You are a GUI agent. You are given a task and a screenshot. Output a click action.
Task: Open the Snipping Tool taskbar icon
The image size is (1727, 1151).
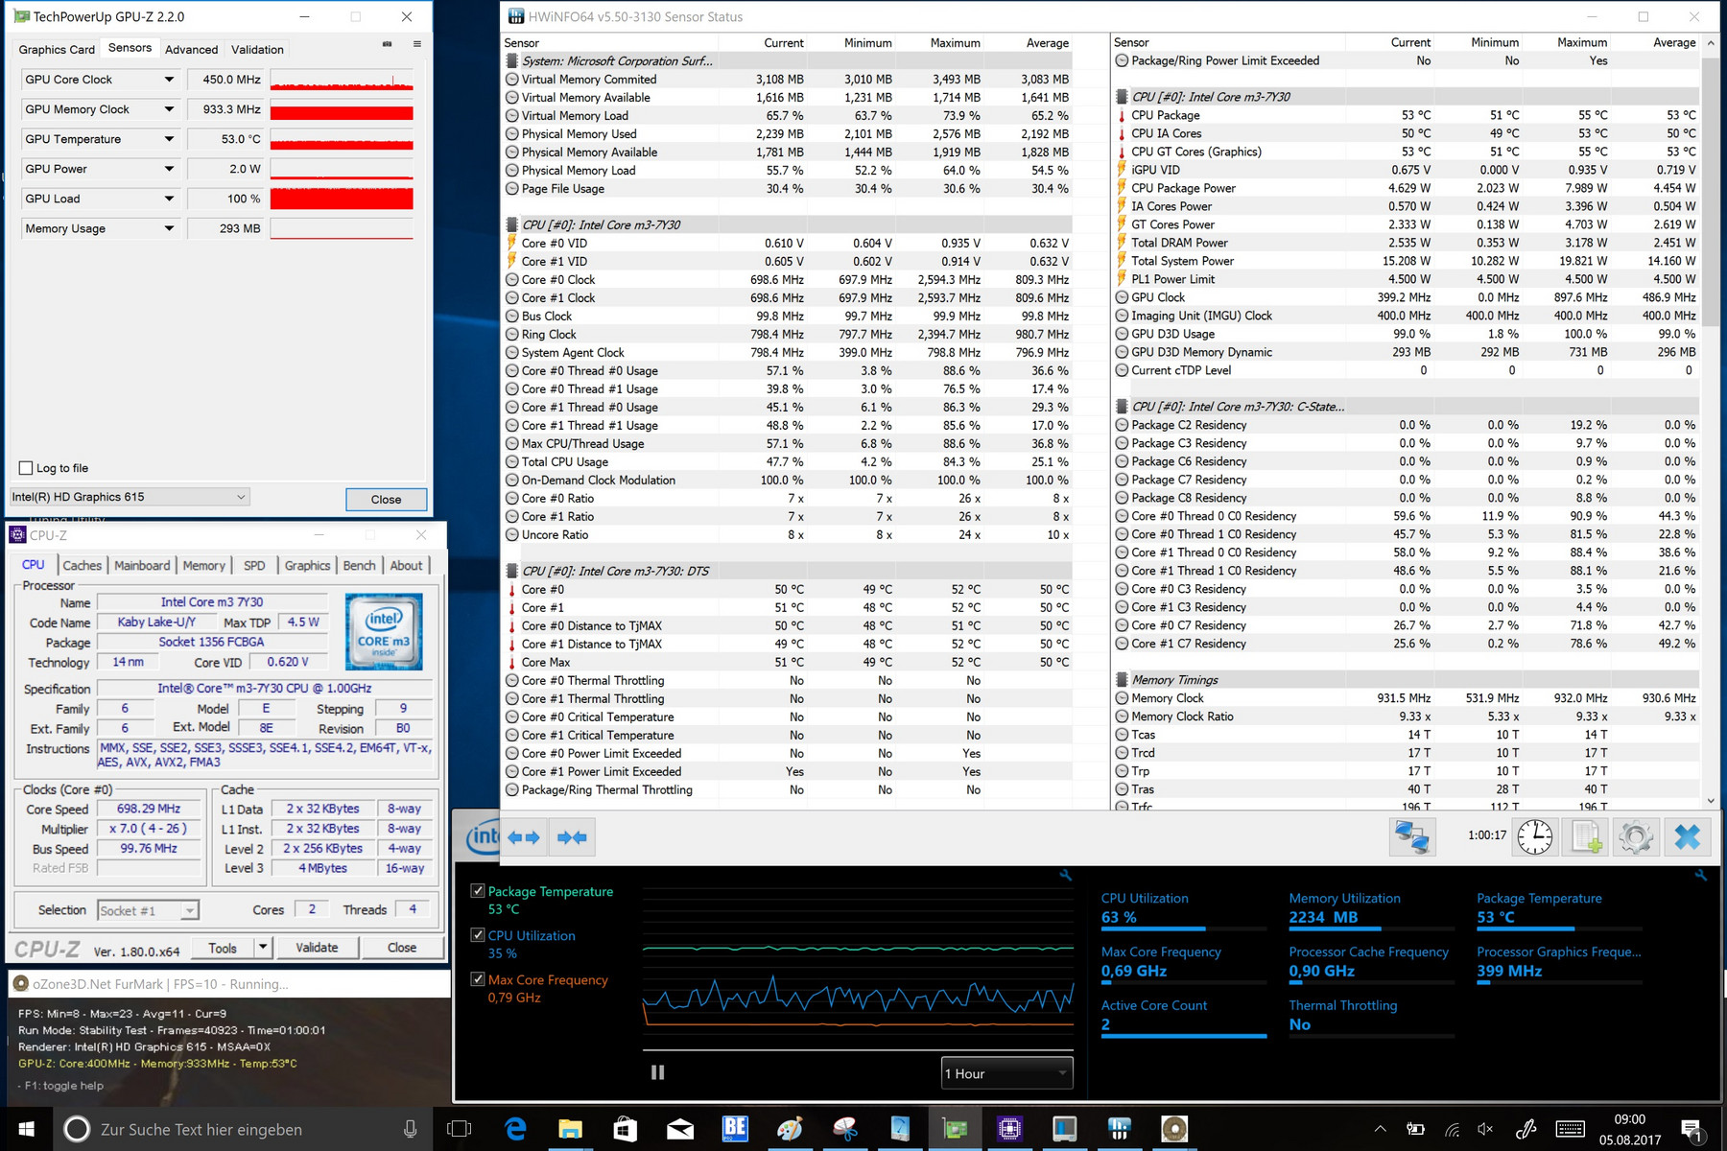tap(844, 1129)
